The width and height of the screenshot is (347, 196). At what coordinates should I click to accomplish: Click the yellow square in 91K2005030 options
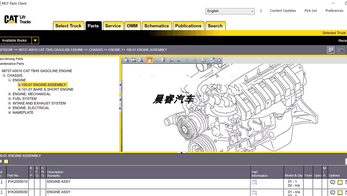click(340, 193)
